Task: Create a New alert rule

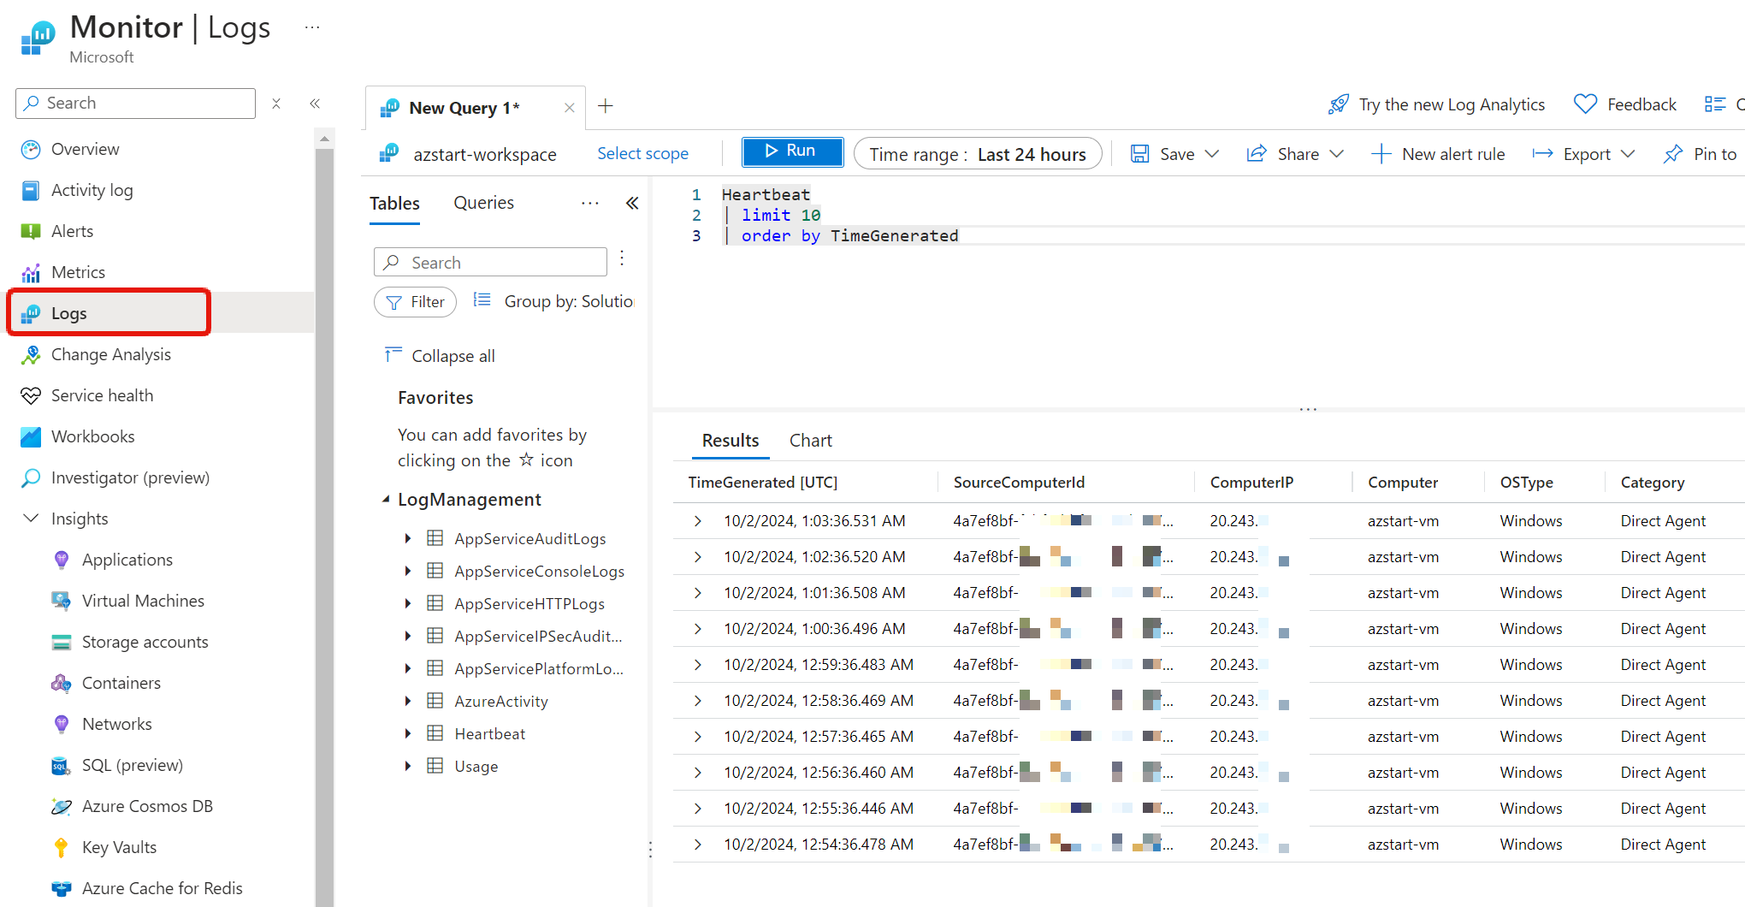Action: 1438,154
